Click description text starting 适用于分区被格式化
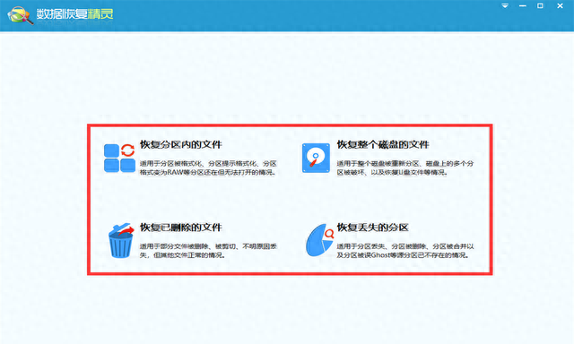This screenshot has width=574, height=344. click(208, 168)
